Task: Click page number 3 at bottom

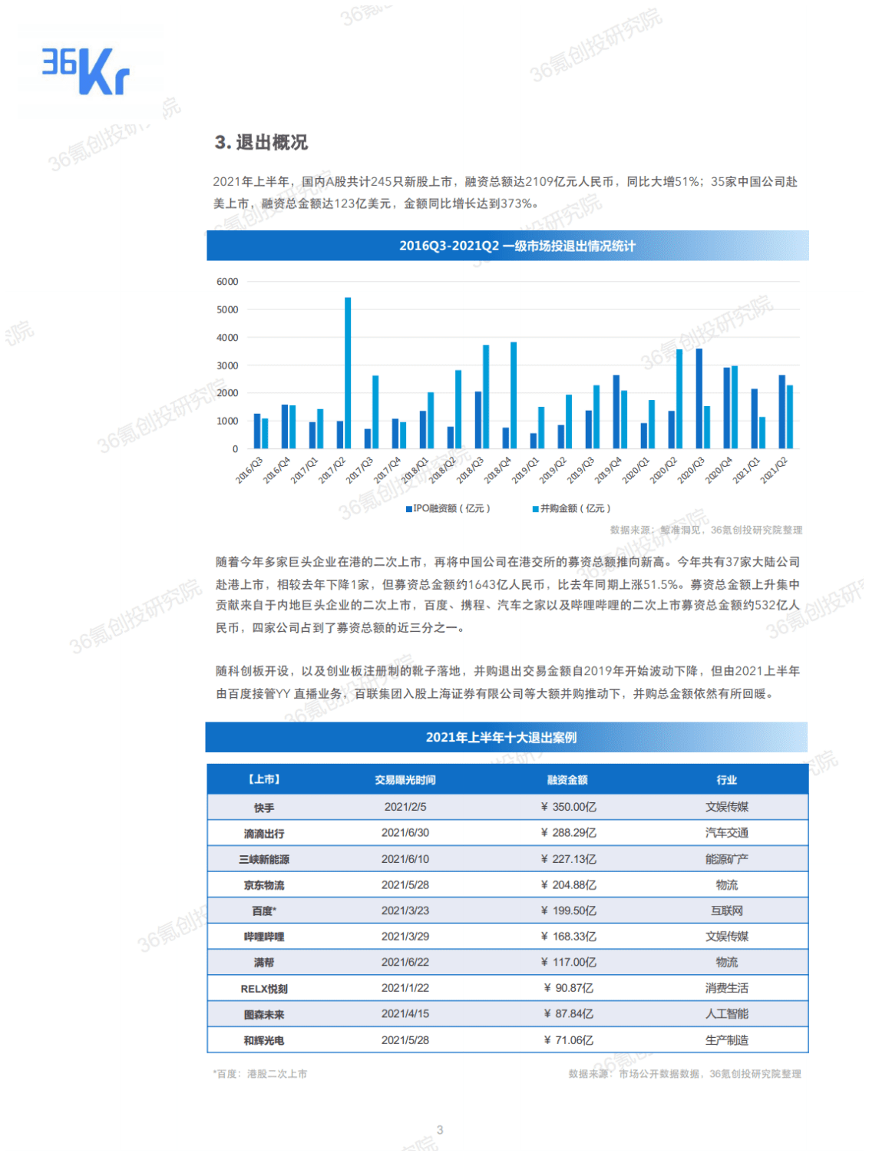Action: (x=440, y=1129)
